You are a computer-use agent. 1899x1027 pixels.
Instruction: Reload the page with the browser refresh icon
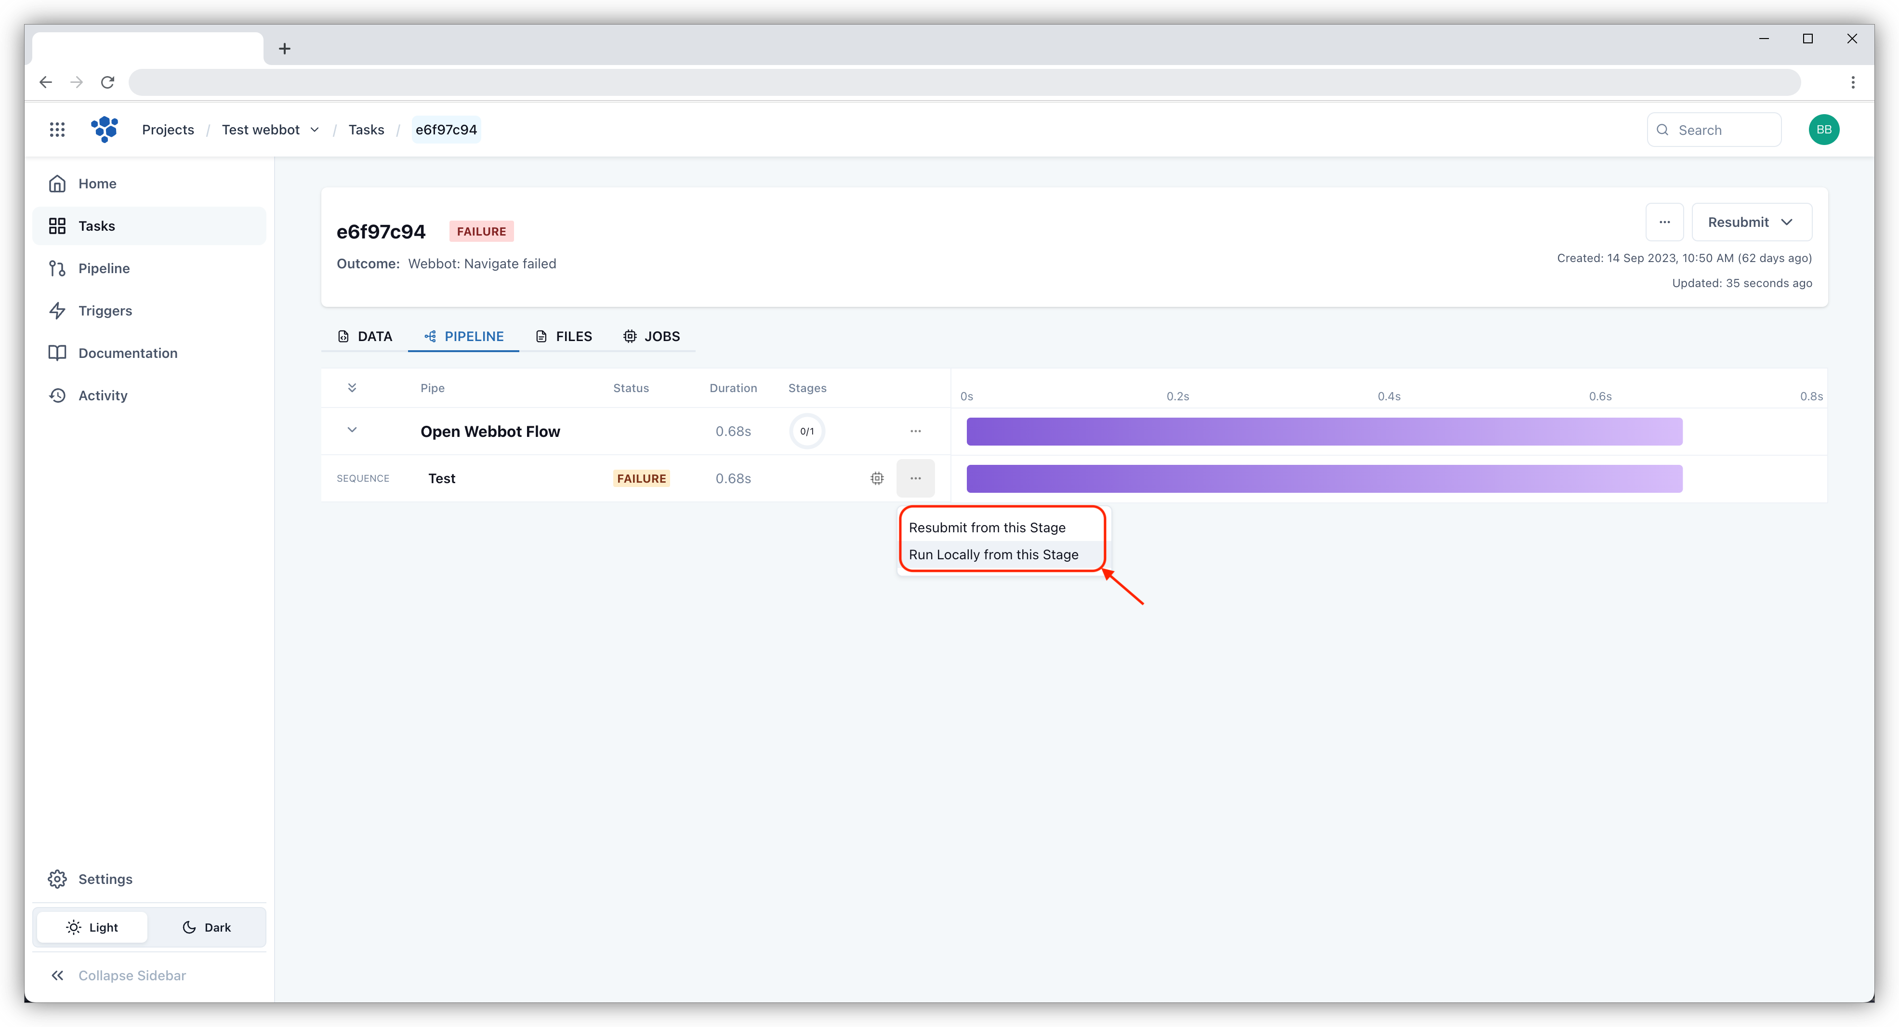tap(107, 82)
